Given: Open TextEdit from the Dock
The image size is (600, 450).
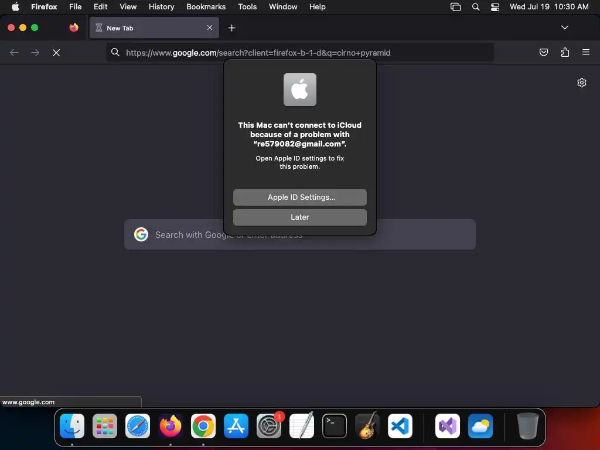Looking at the screenshot, I should pos(302,426).
